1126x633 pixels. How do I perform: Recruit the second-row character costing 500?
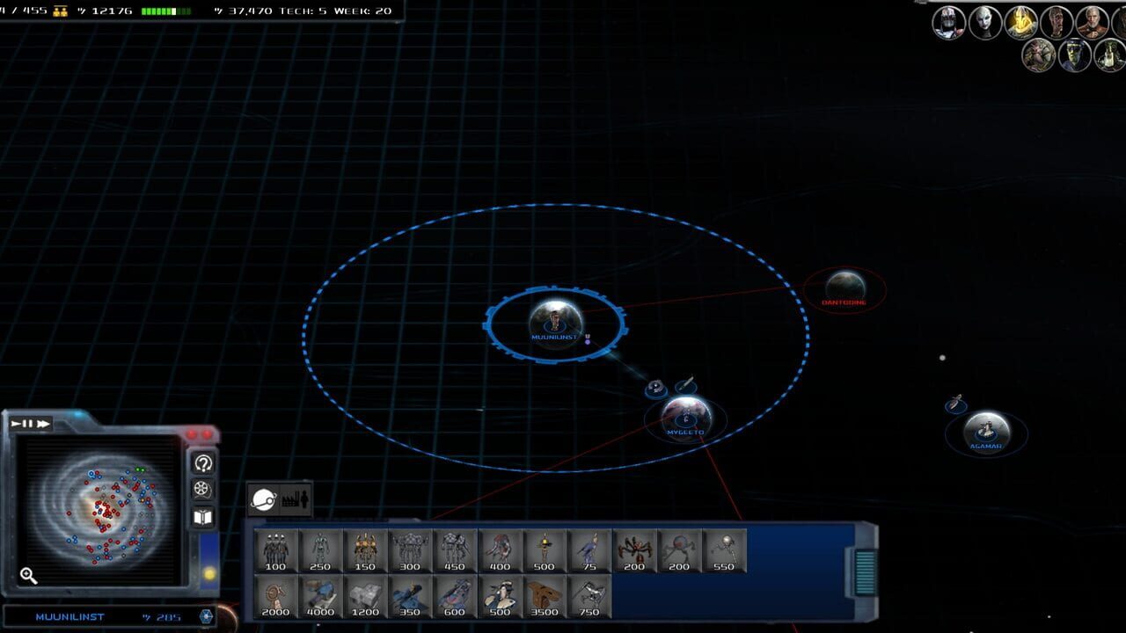(501, 597)
